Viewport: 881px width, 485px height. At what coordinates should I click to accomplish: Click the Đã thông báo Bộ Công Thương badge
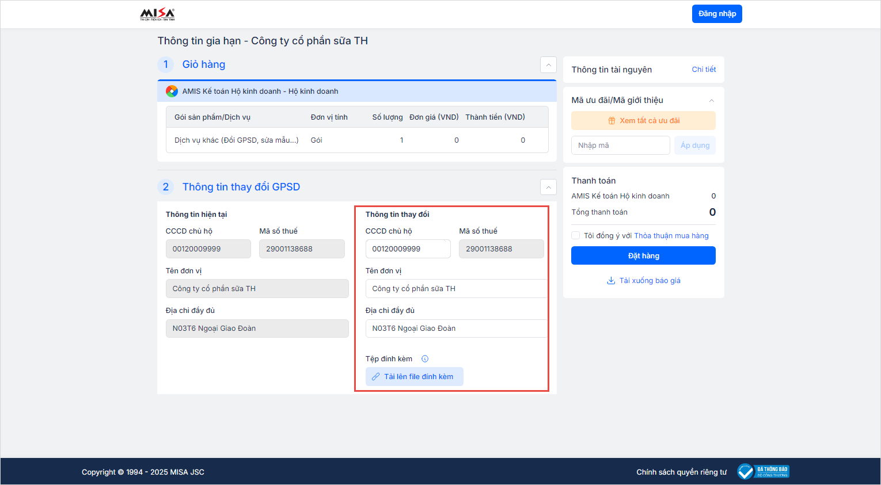coord(763,472)
